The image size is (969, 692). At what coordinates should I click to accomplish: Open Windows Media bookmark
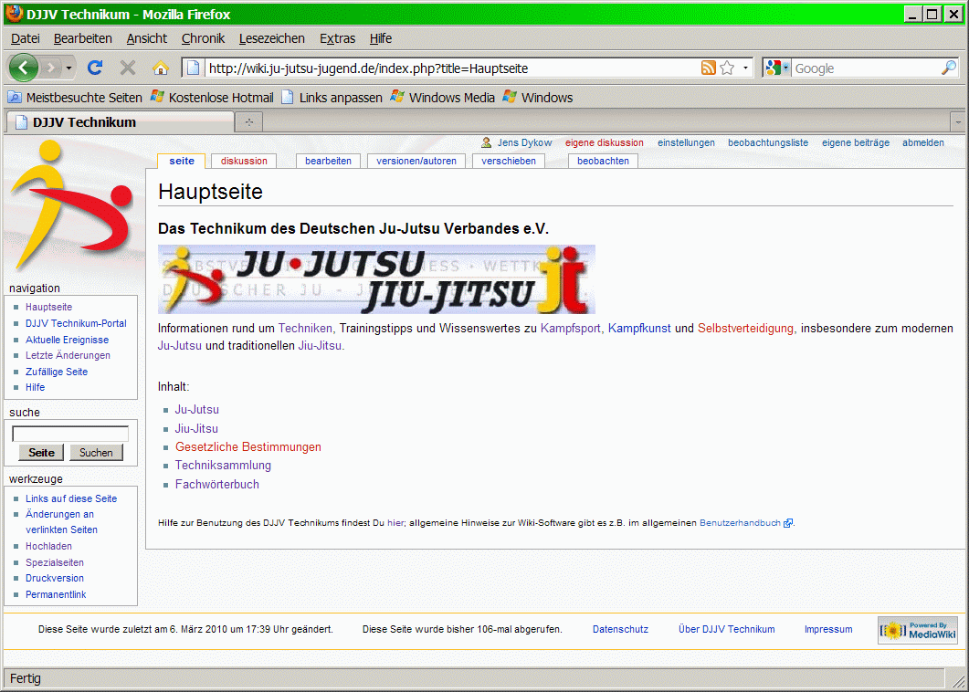click(443, 98)
